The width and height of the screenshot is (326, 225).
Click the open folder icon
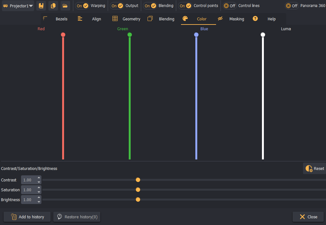pos(65,6)
